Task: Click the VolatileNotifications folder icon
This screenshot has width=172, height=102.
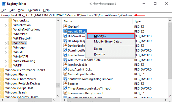Action: (x=10, y=29)
